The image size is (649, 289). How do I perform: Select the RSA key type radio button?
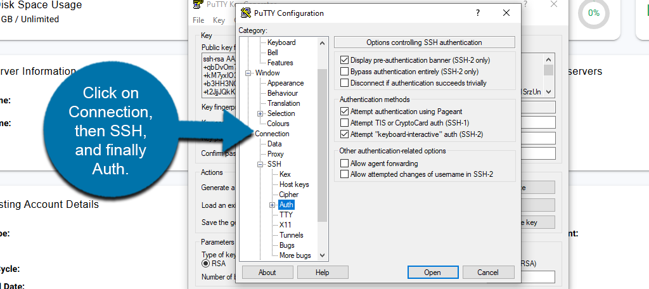pyautogui.click(x=206, y=264)
